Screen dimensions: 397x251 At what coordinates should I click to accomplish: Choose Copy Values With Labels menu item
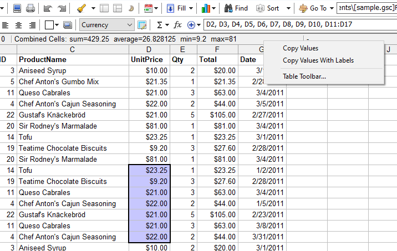coord(318,60)
